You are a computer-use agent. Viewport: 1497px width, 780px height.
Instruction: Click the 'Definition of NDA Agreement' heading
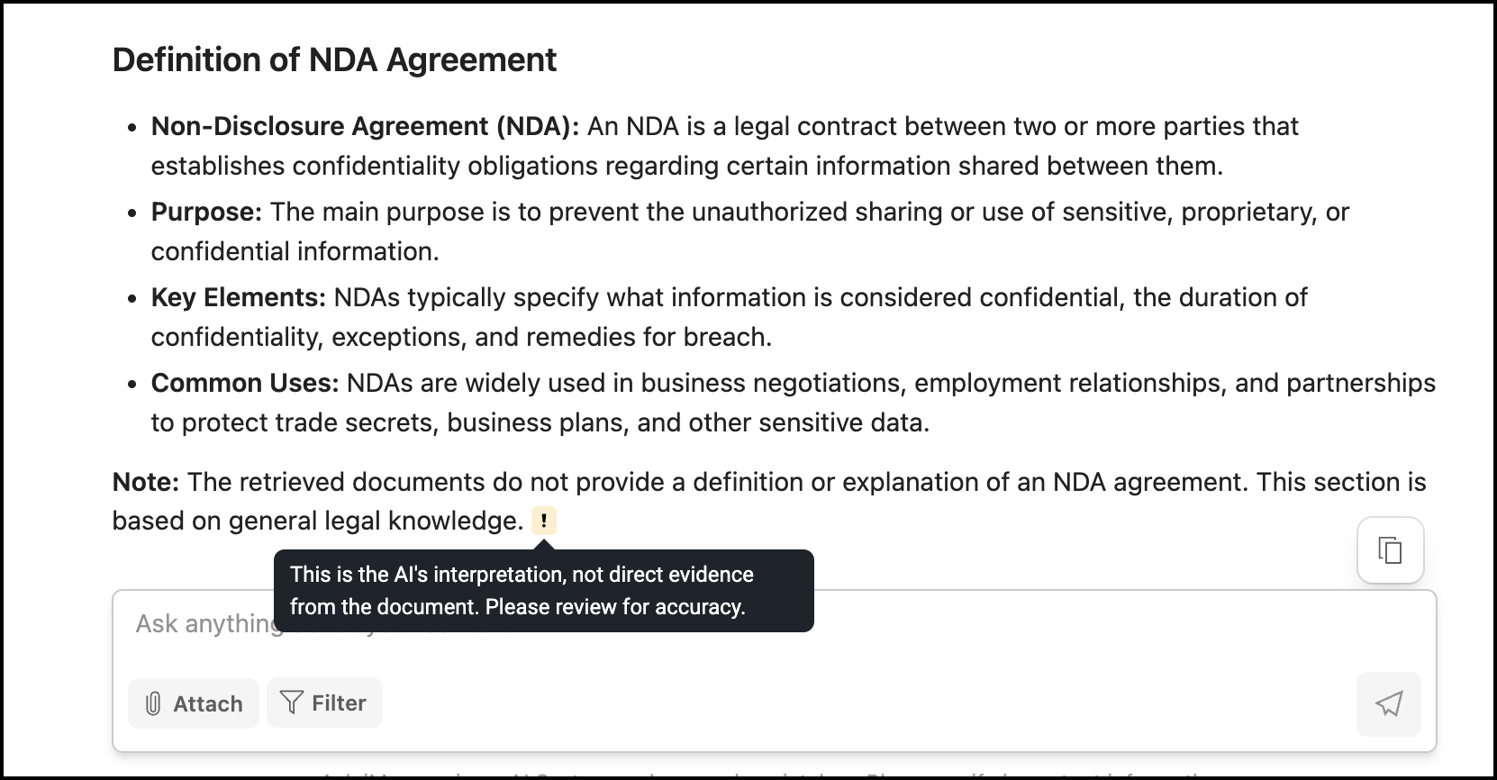pyautogui.click(x=334, y=59)
